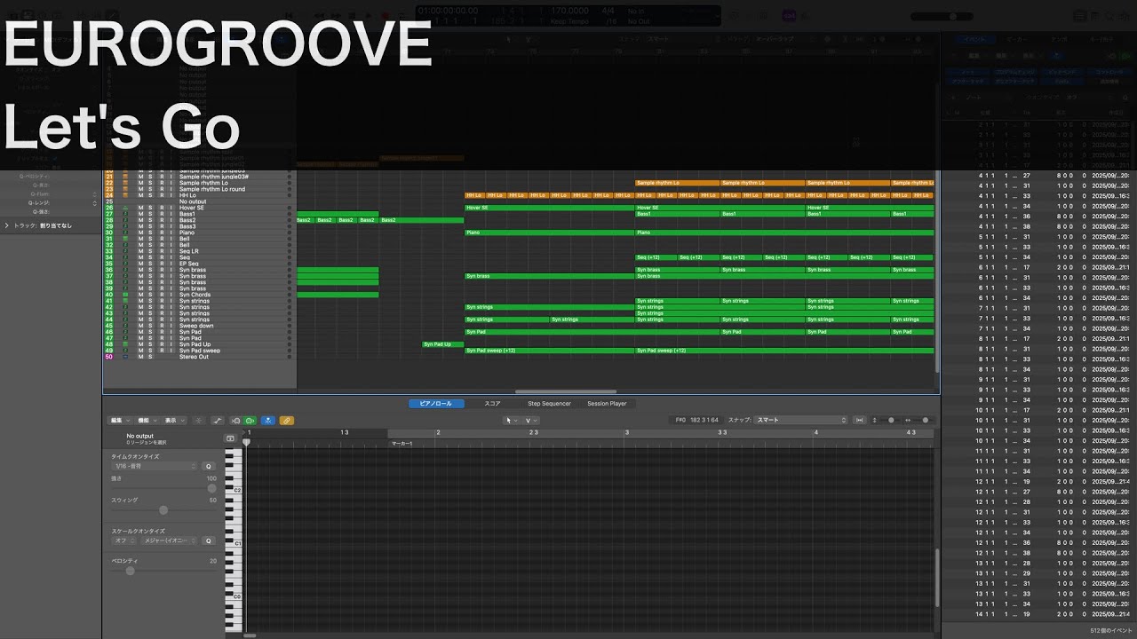Screen dimensions: 1137x639
Task: Solo the Sweep down track
Action: click(150, 326)
